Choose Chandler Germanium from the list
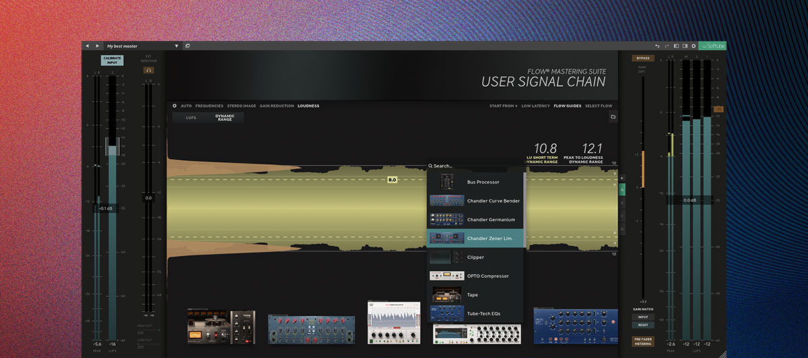The height and width of the screenshot is (358, 808). pyautogui.click(x=475, y=219)
